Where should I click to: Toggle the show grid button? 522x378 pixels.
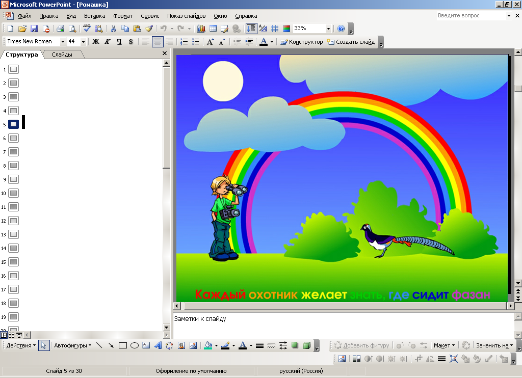pos(275,29)
